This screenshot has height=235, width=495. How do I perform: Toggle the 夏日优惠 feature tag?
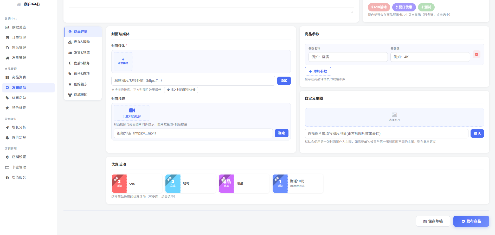[404, 7]
